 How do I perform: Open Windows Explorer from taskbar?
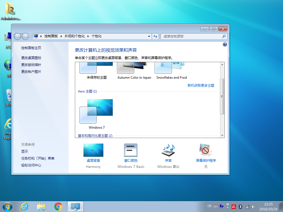click(41, 206)
